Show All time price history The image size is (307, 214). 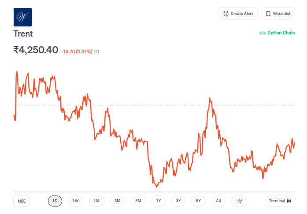pos(218,201)
